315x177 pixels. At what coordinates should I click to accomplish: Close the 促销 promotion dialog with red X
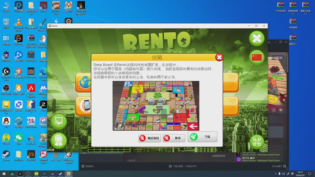pyautogui.click(x=219, y=57)
